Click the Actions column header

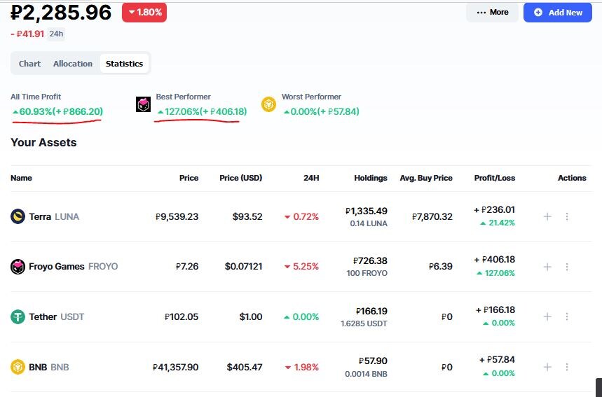[572, 178]
